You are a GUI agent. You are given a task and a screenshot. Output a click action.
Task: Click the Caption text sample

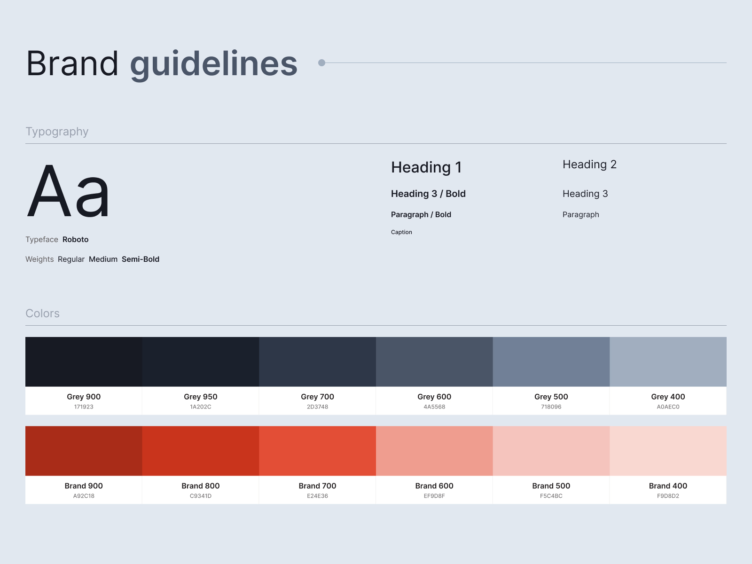click(x=401, y=232)
